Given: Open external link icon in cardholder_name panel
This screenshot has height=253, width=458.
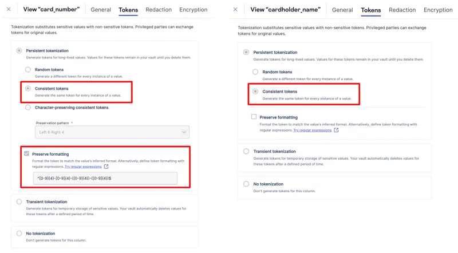Looking at the screenshot, I should (x=336, y=130).
